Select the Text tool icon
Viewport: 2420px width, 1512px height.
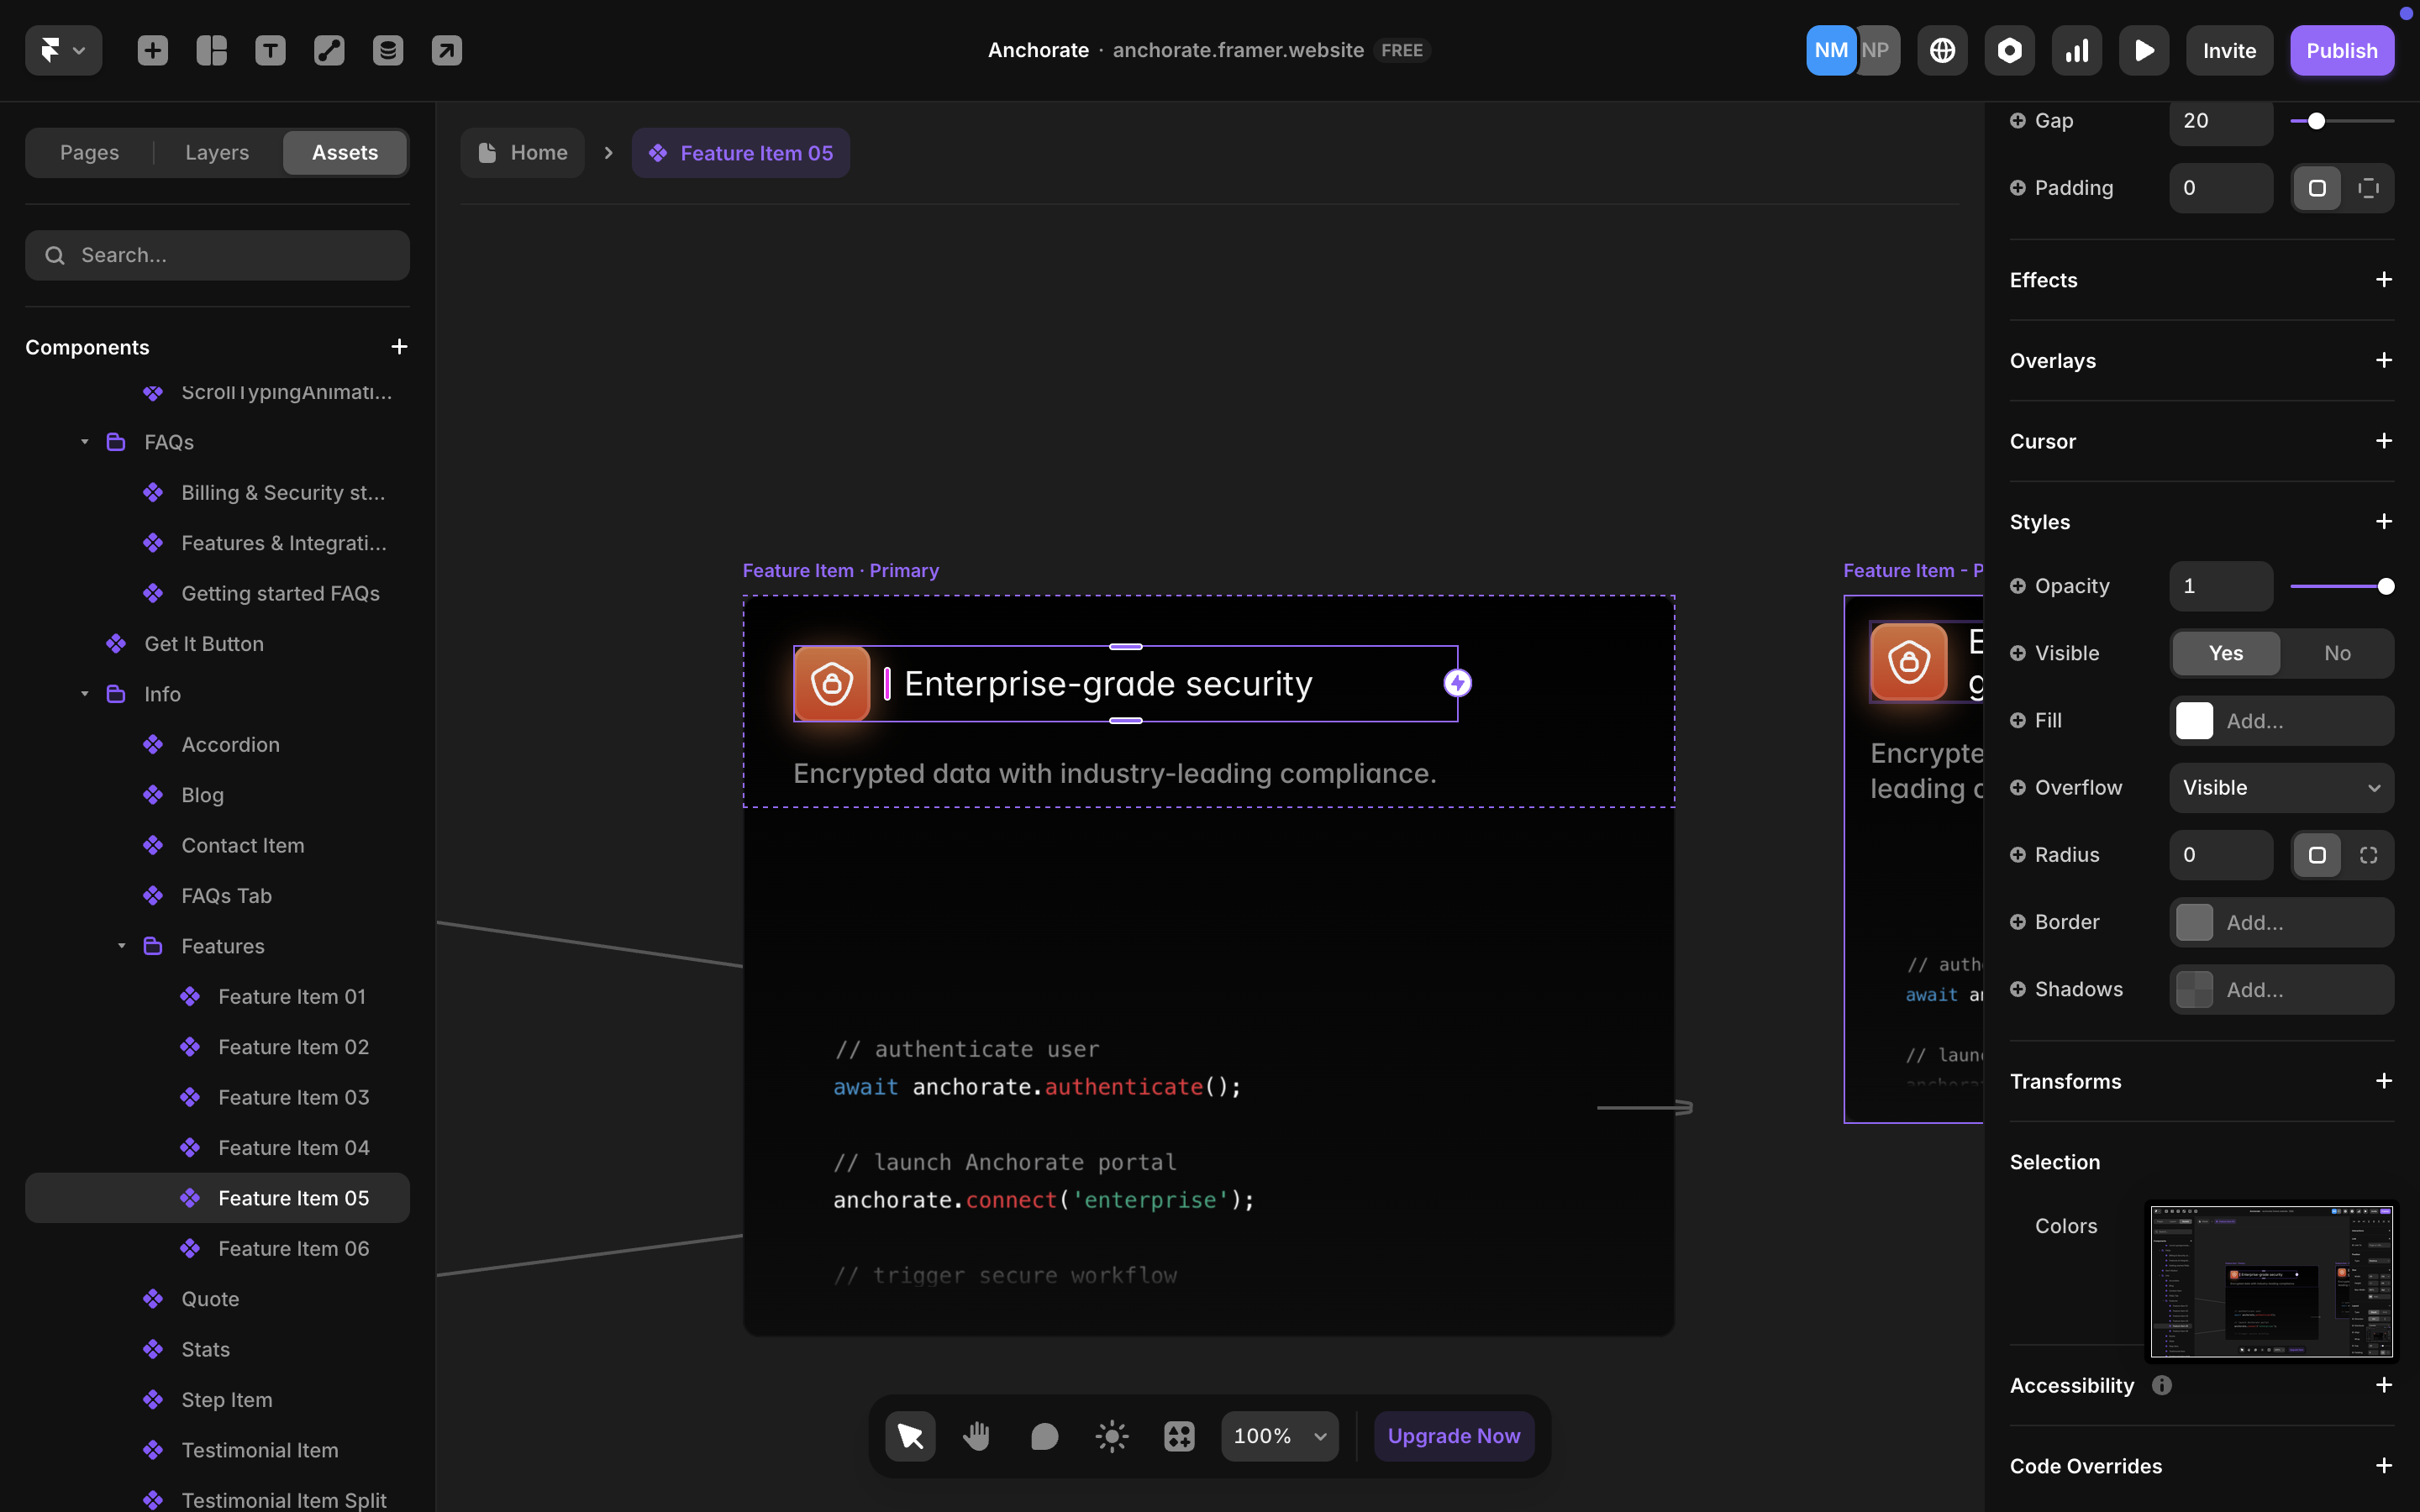(x=270, y=50)
